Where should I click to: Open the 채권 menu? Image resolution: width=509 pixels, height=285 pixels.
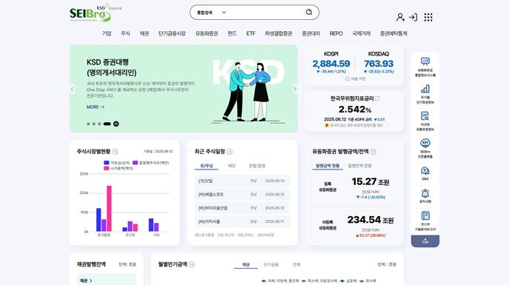[x=144, y=33]
